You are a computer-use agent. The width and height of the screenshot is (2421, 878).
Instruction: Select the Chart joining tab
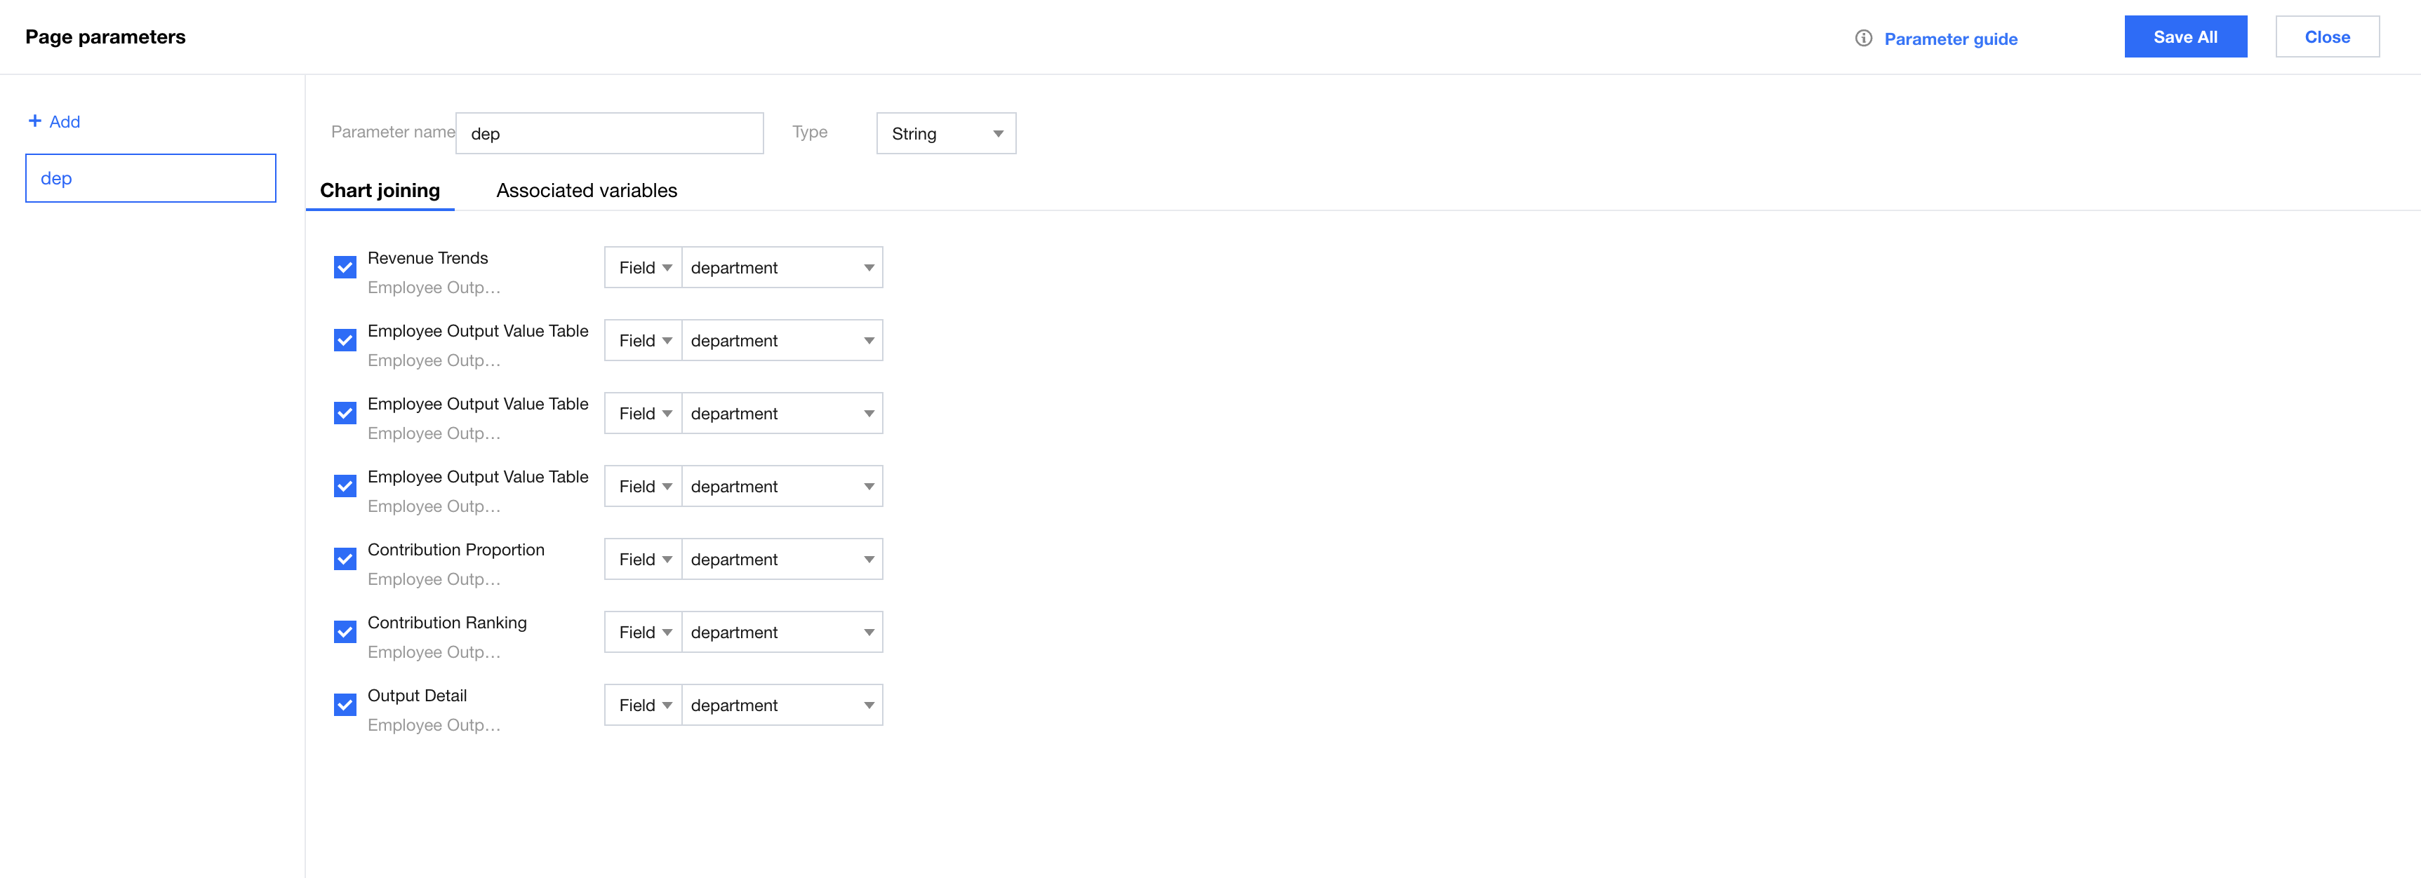pos(380,191)
